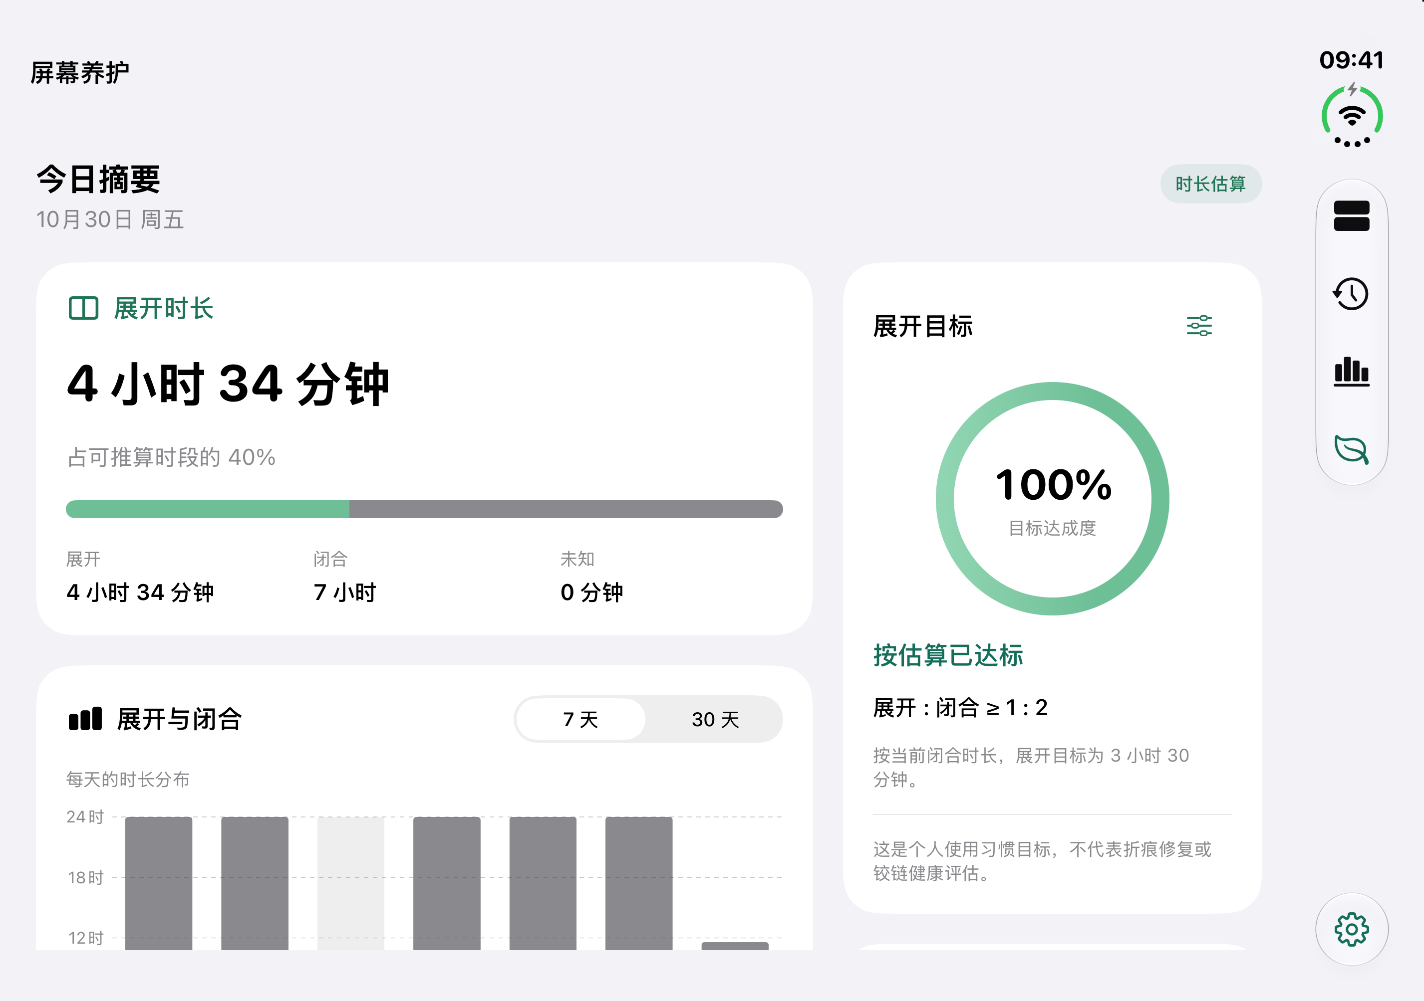Screen dimensions: 1424x1001
Task: Click the light gray third bar in chart
Action: pos(351,883)
